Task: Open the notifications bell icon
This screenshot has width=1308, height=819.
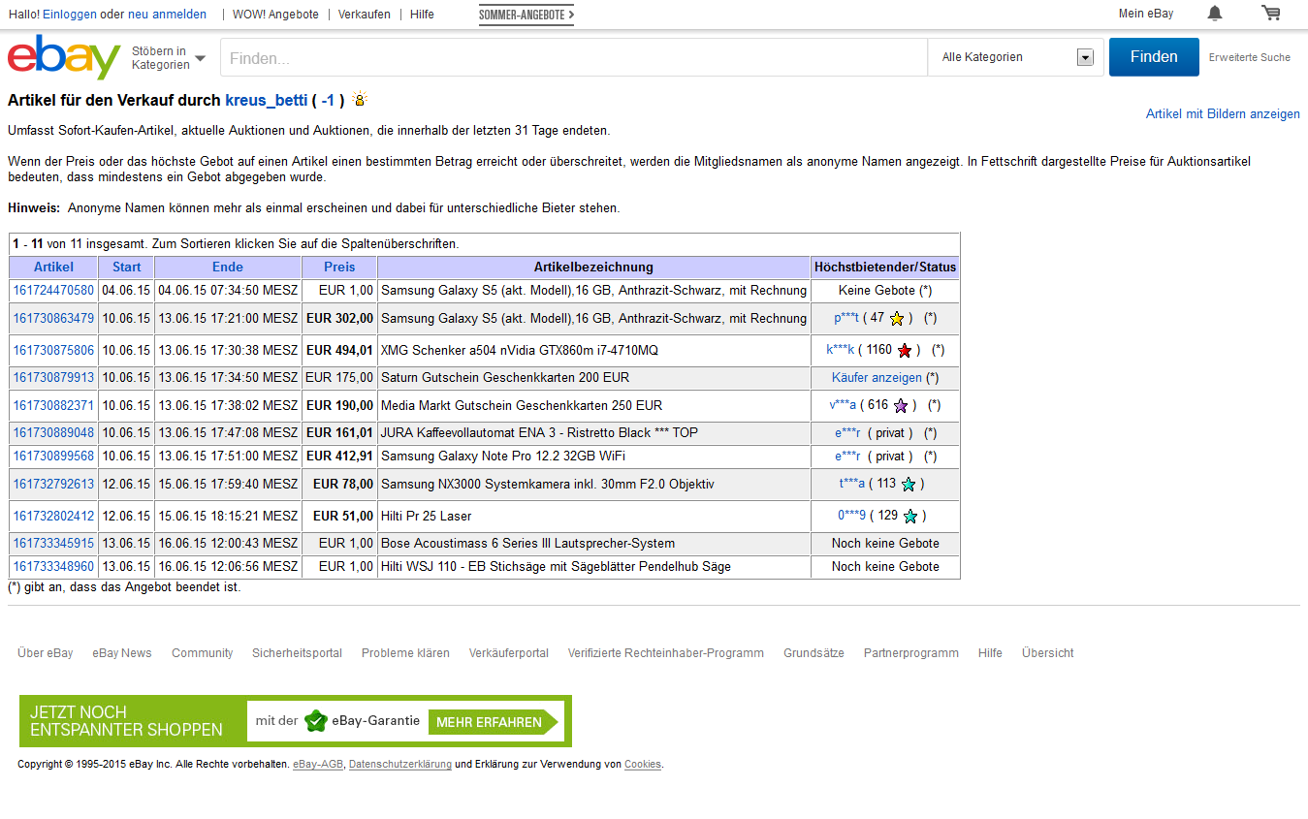Action: tap(1214, 14)
